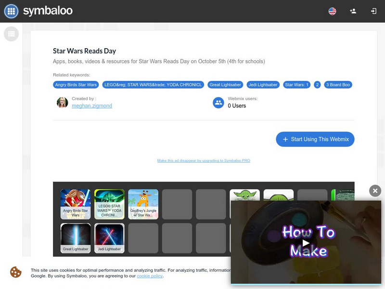Open the meghan.zigmond profile link
385x289 pixels.
[x=92, y=105]
